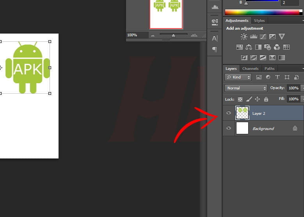Screen dimensions: 304x217
Task: Switch to the Channels tab
Action: click(x=250, y=69)
